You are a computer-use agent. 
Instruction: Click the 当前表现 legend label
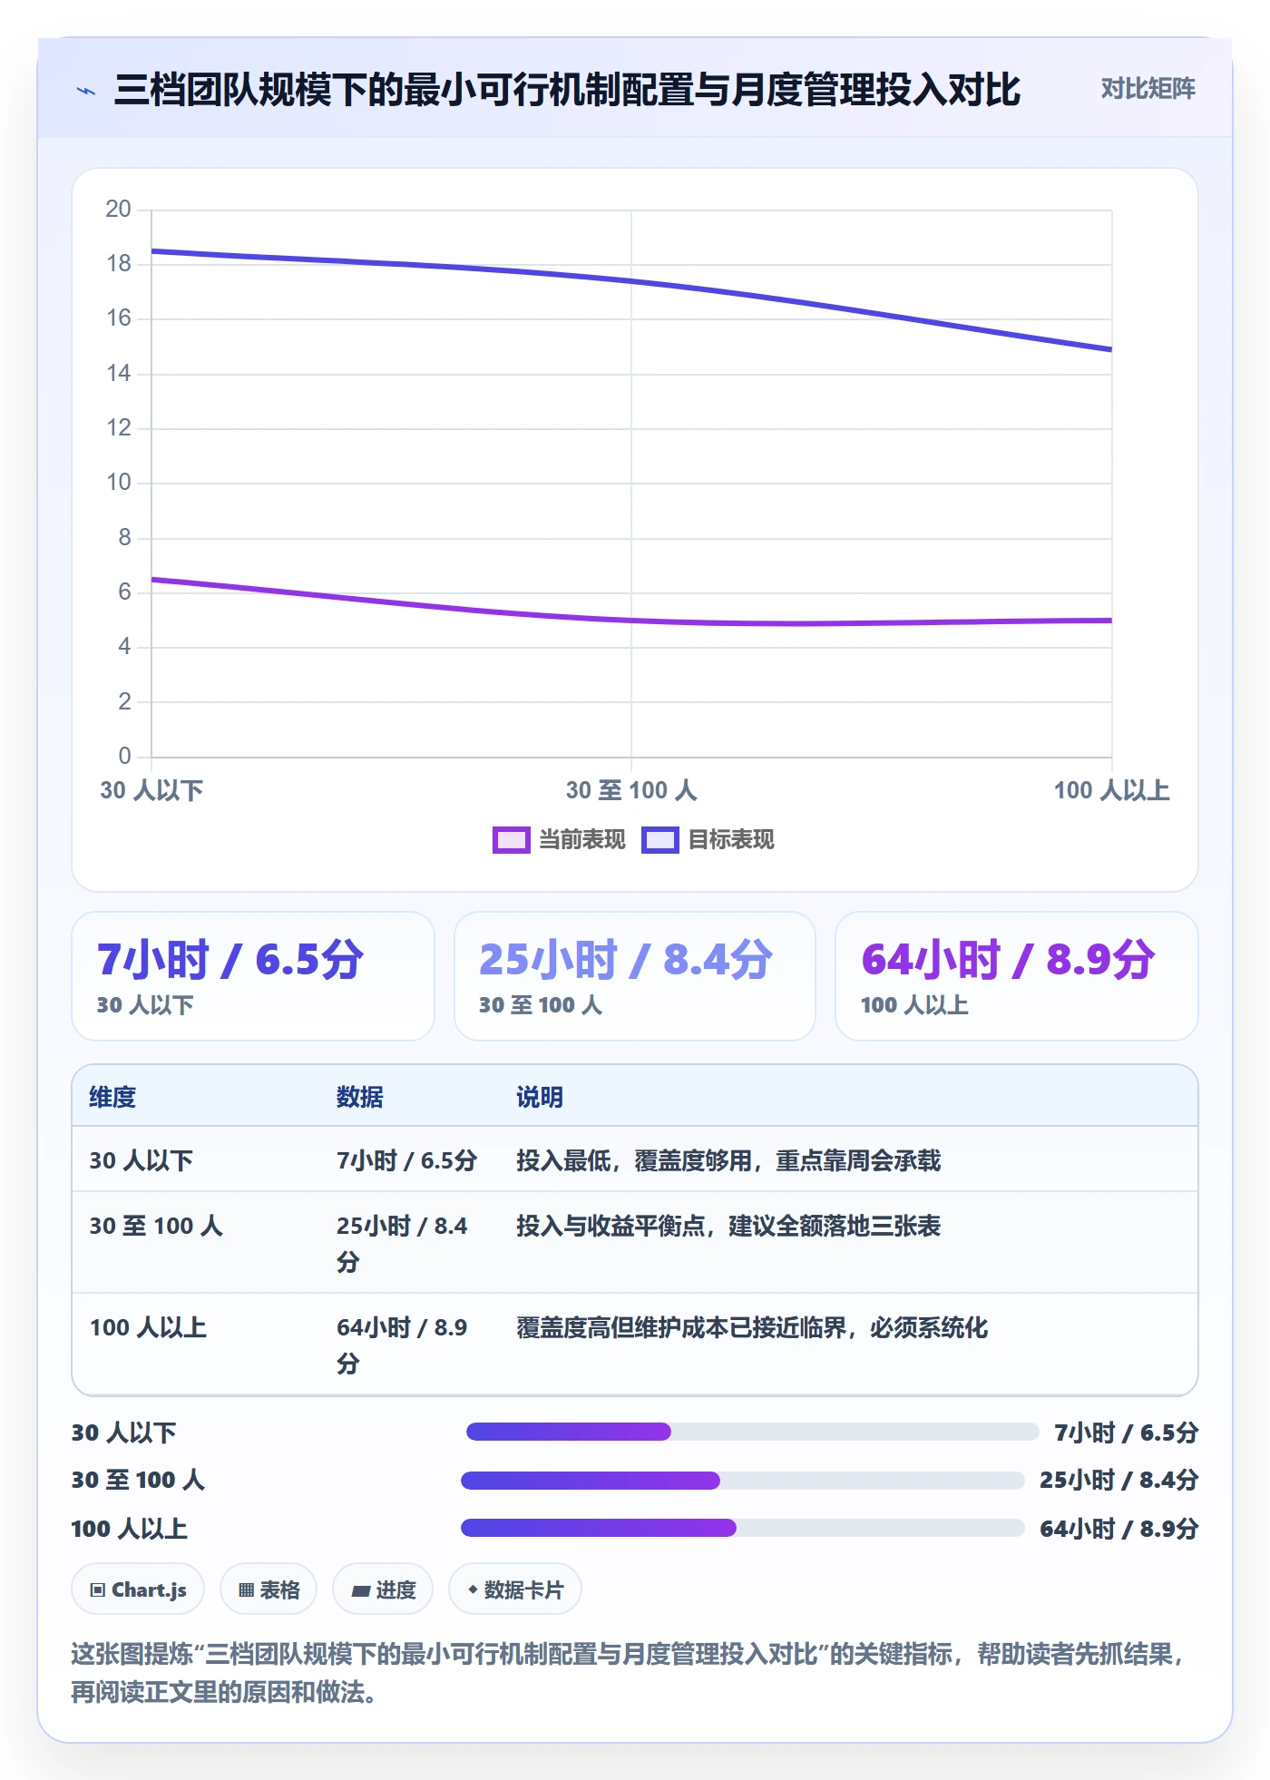click(581, 840)
